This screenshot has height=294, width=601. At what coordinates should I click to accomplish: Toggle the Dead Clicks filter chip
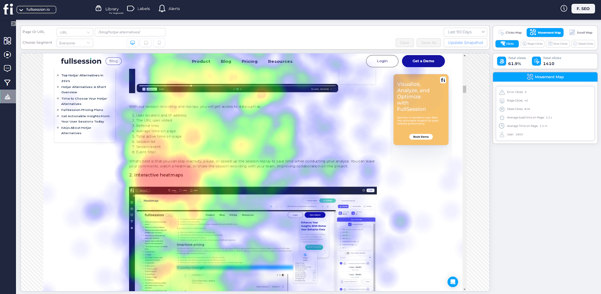[x=583, y=44]
